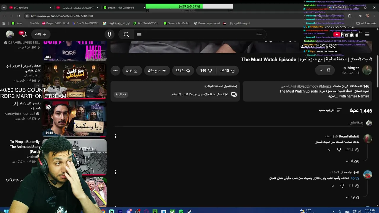
Task: Click the مشاركة share button
Action: 183,70
